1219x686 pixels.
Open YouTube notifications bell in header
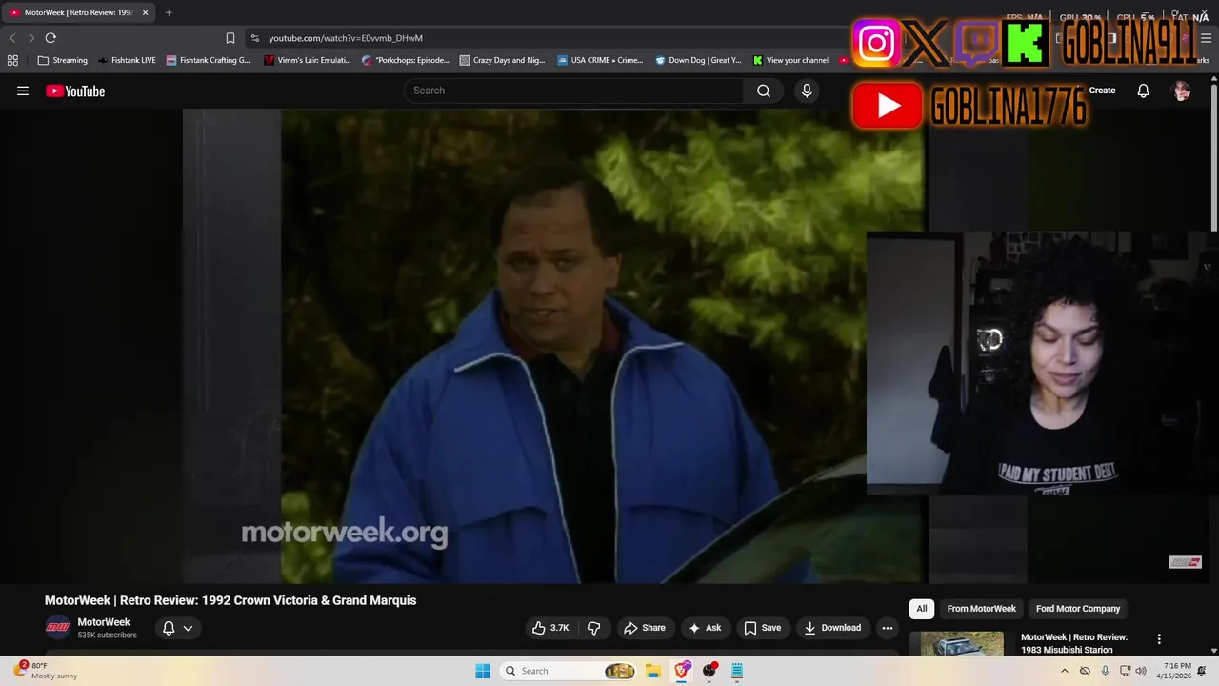[1143, 91]
